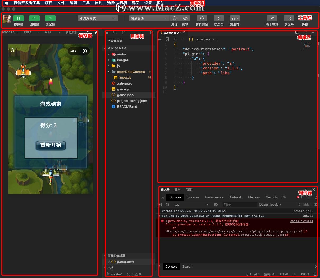
Task: Open console settings gear icon
Action: [316, 205]
